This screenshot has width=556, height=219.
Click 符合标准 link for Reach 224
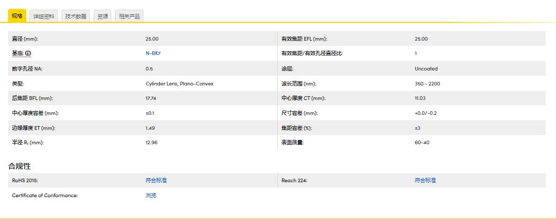pos(425,181)
